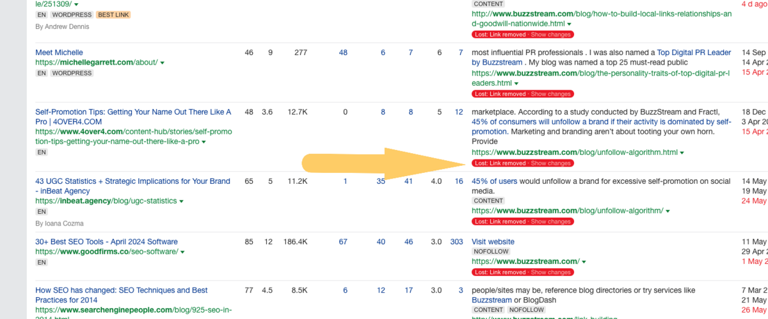Click By Andrew Dennis author text
The height and width of the screenshot is (319, 768).
coord(63,27)
